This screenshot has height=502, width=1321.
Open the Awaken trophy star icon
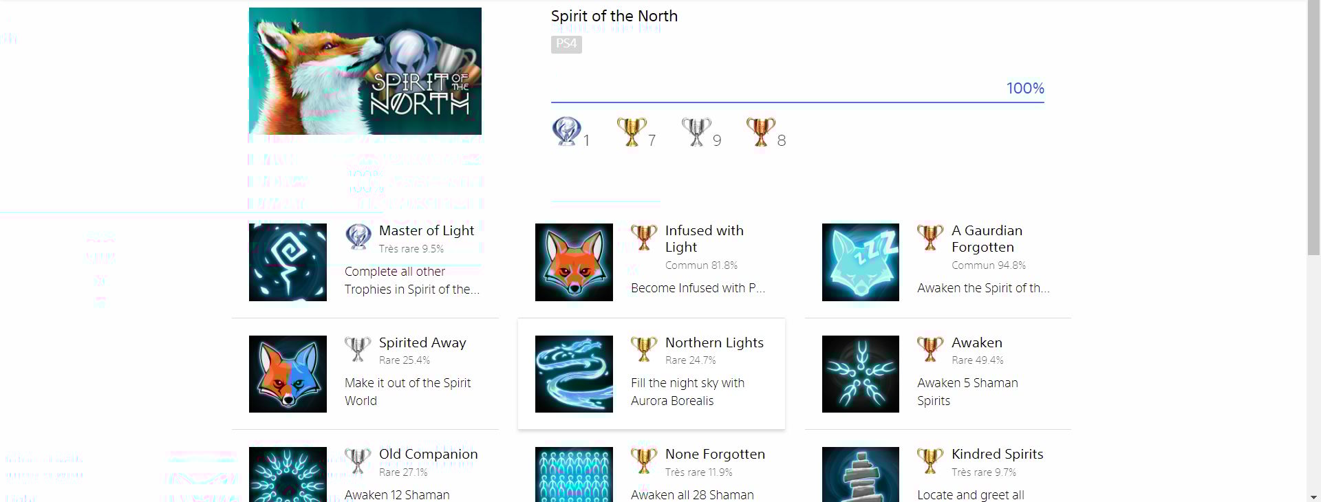click(x=860, y=374)
